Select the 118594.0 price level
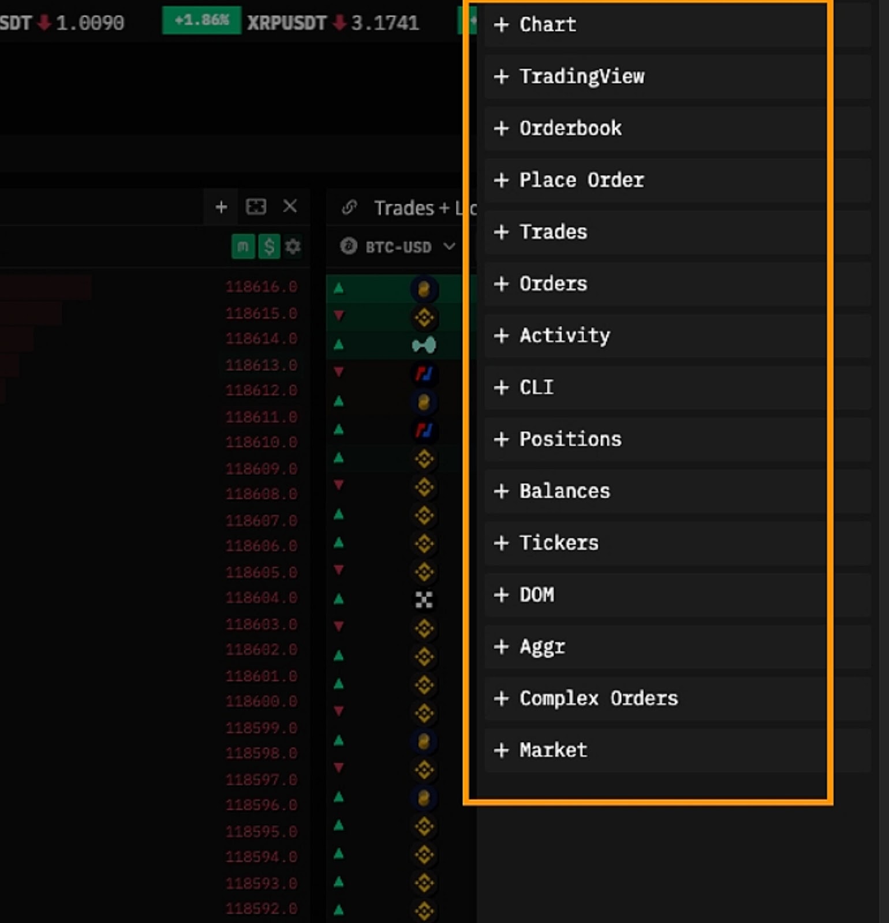Viewport: 889px width, 923px height. point(262,857)
